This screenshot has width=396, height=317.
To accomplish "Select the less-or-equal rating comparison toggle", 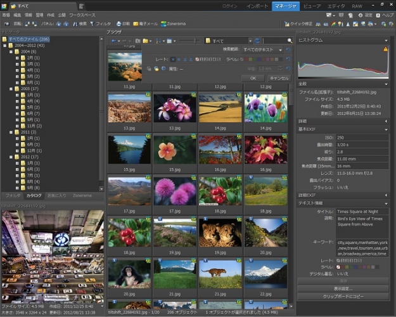I will point(185,60).
